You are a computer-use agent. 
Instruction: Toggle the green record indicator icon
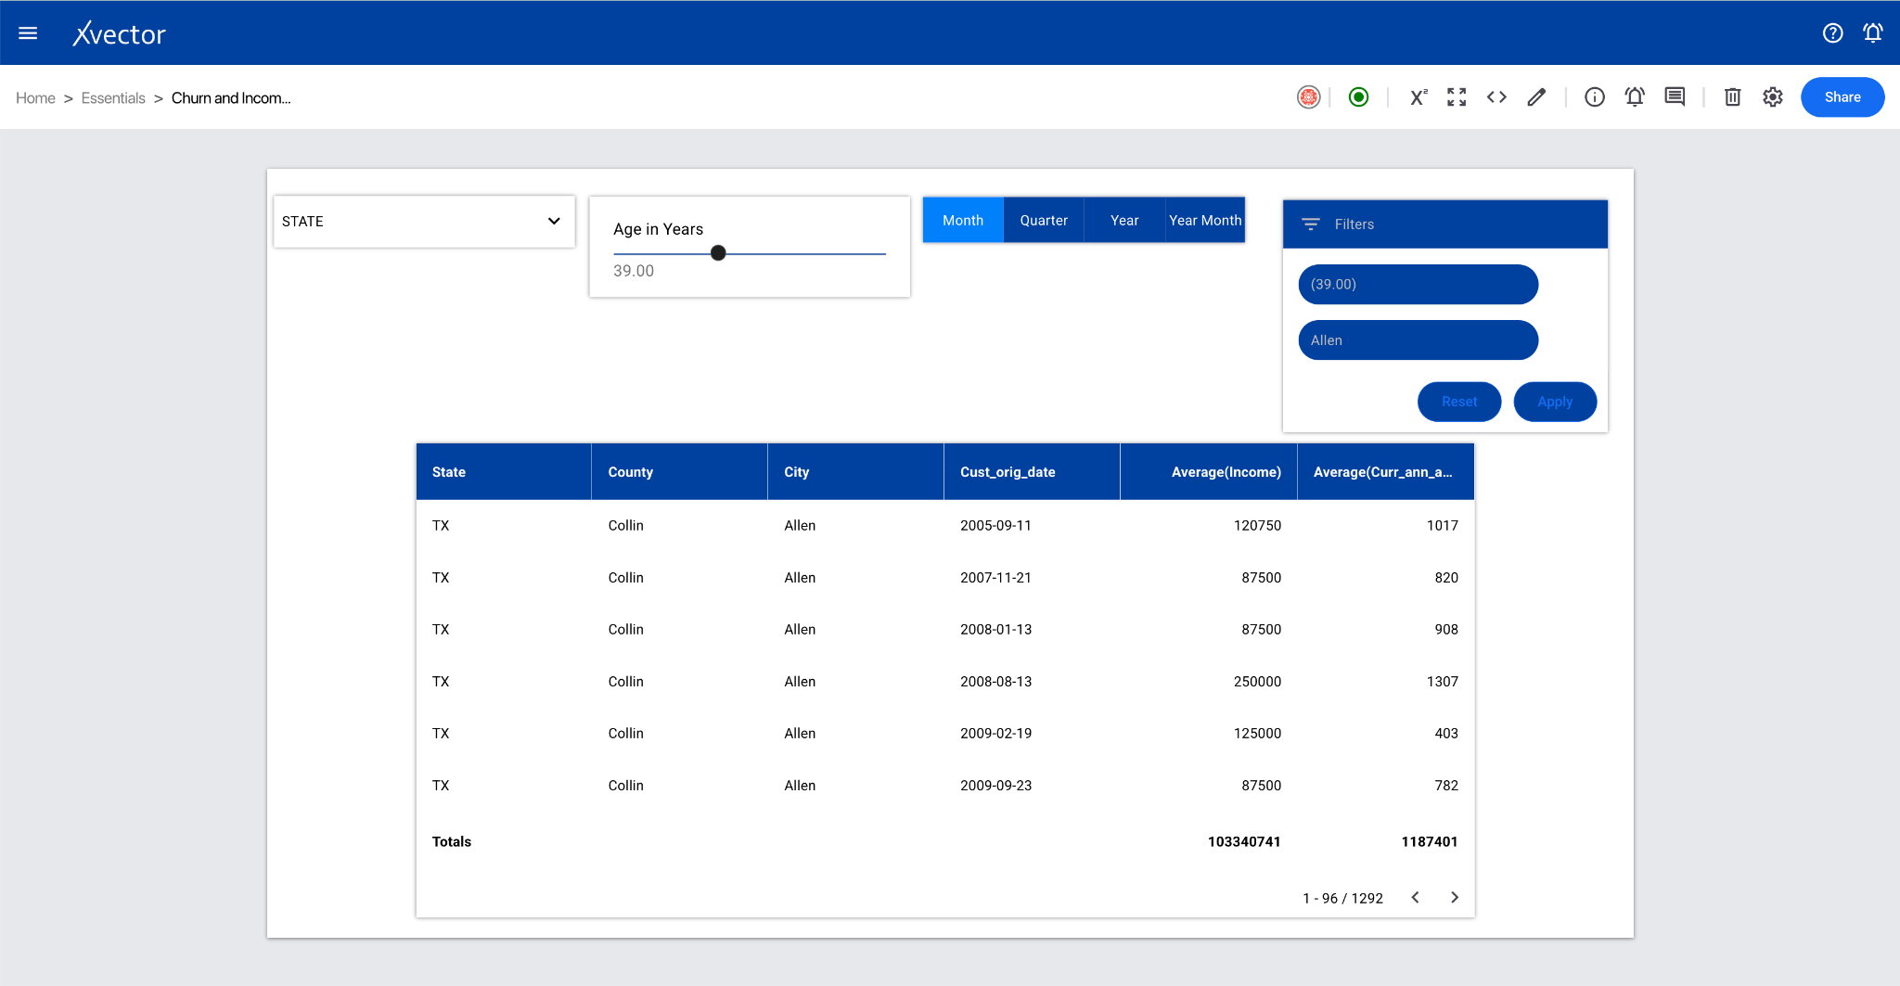1358,97
